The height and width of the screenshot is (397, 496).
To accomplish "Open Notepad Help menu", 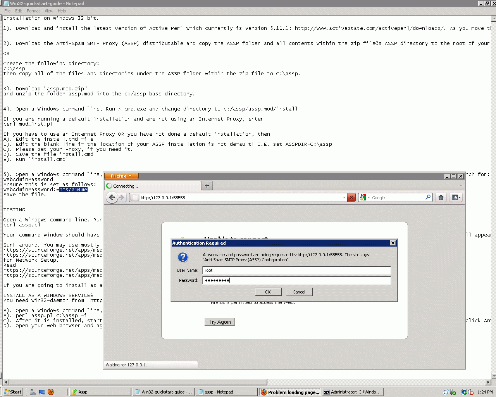I will pos(62,11).
